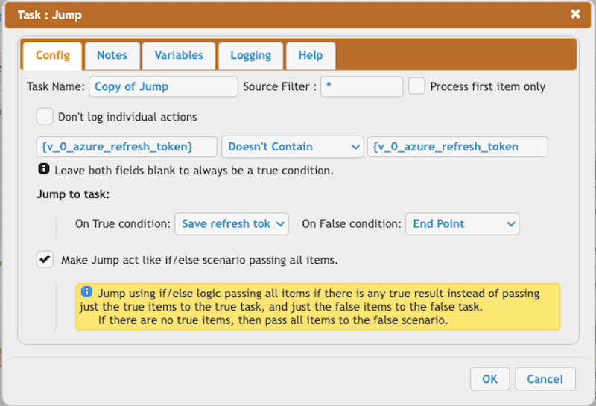596x406 pixels.
Task: Open the Variables tab
Action: click(x=179, y=56)
